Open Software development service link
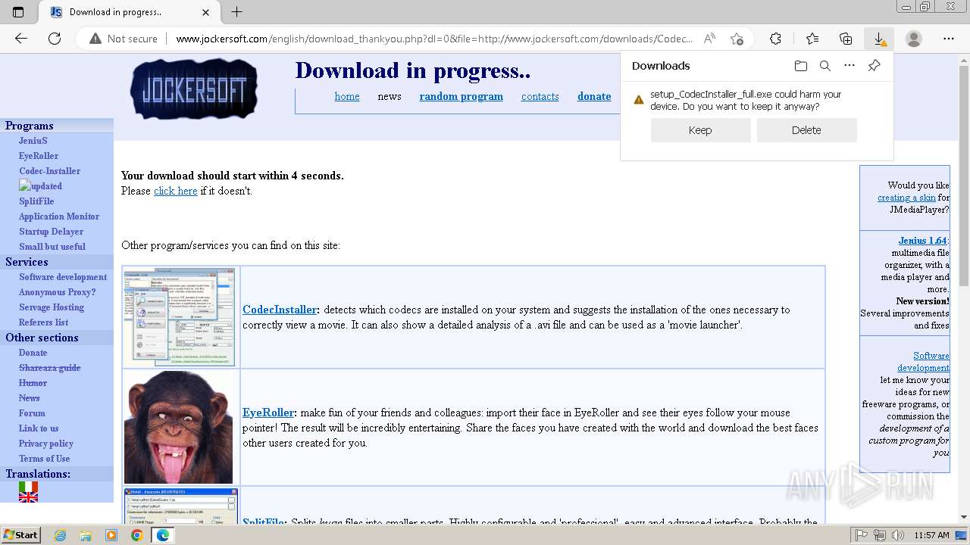Viewport: 970px width, 545px height. click(x=63, y=277)
